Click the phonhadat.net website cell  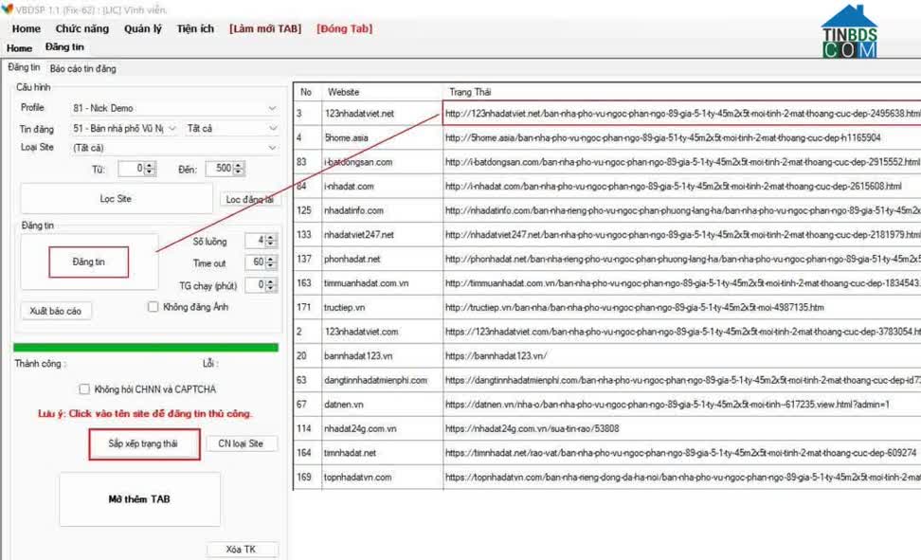click(x=383, y=259)
